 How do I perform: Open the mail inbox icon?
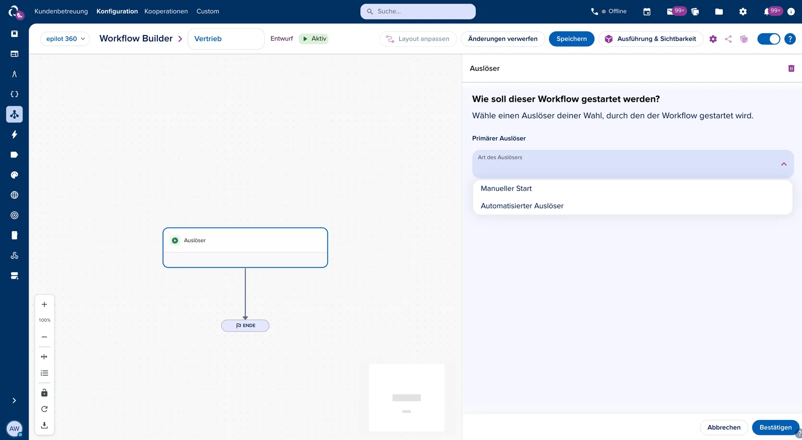pos(670,12)
